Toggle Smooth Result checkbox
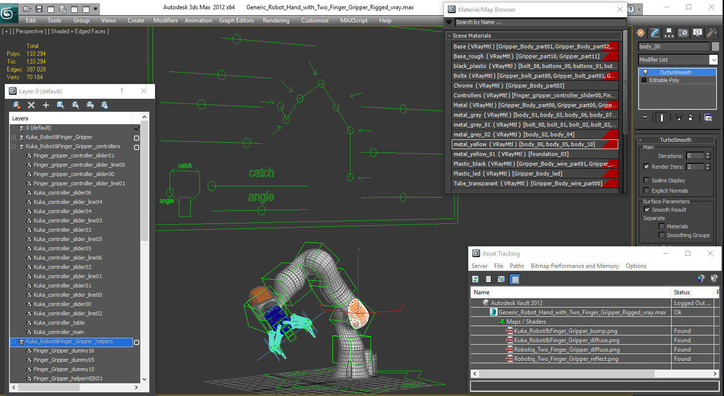The height and width of the screenshot is (396, 724). pos(647,210)
